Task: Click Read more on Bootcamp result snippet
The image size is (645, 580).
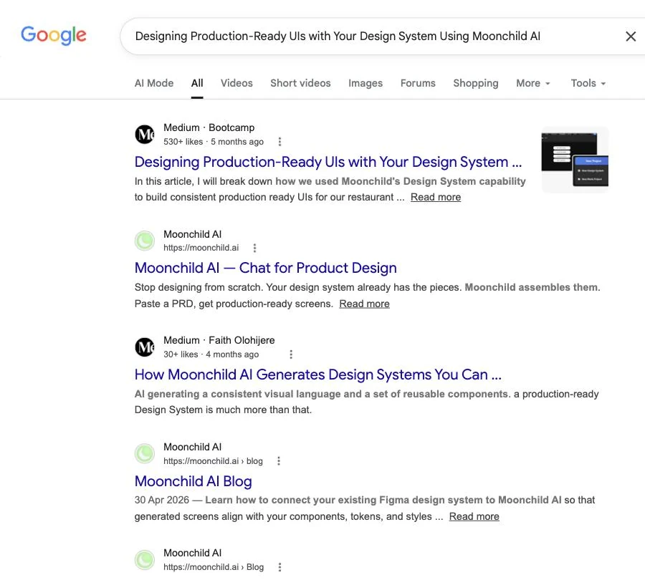Action: [436, 198]
